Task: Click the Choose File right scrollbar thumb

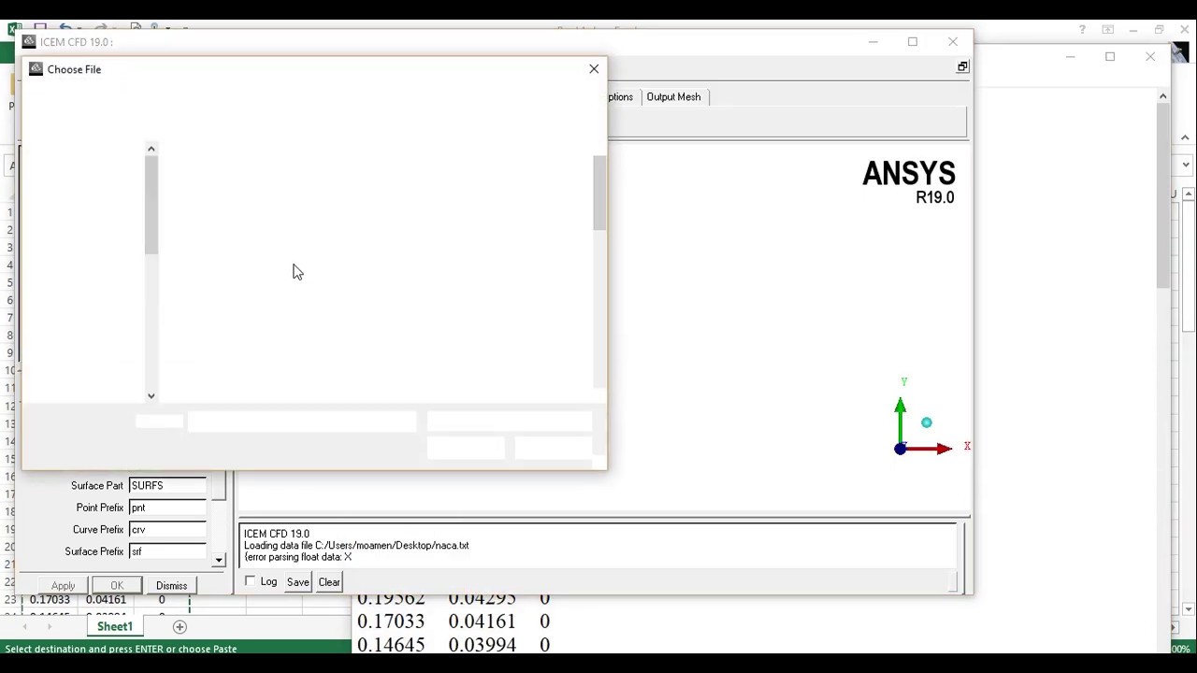Action: [x=599, y=193]
